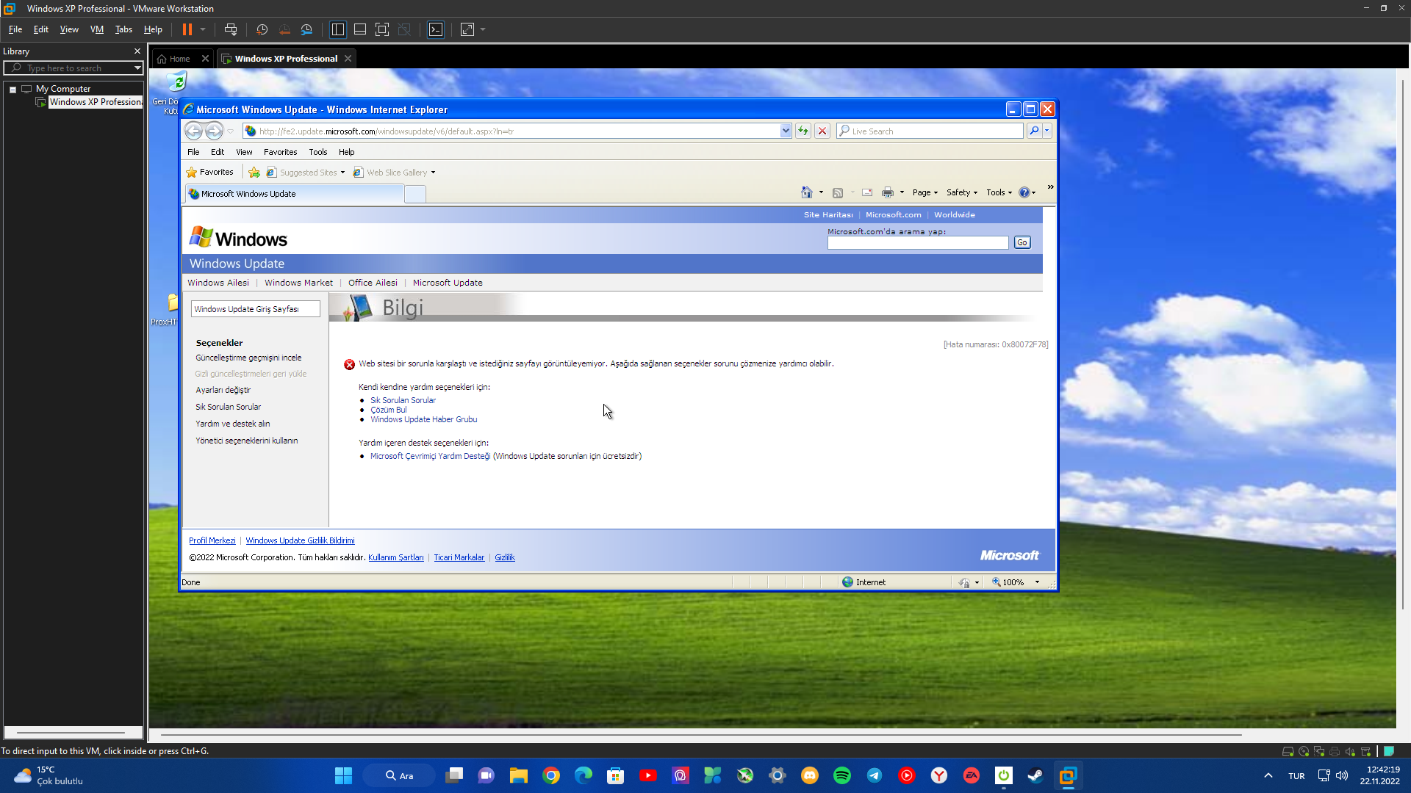Open Sık Sorulan Sorular link
This screenshot has height=793, width=1411.
pyautogui.click(x=403, y=400)
